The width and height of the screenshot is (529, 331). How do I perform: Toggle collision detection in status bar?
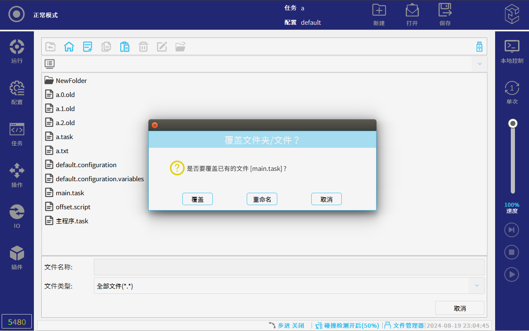(347, 326)
